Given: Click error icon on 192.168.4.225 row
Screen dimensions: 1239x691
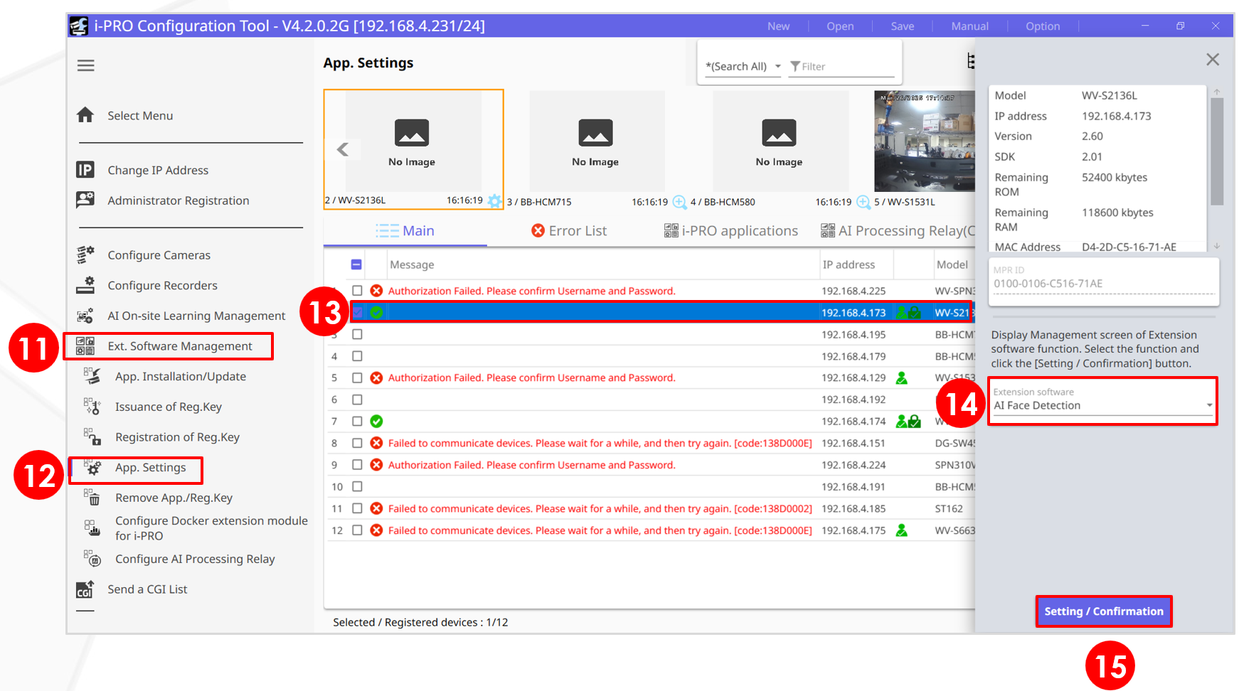Looking at the screenshot, I should (x=377, y=291).
